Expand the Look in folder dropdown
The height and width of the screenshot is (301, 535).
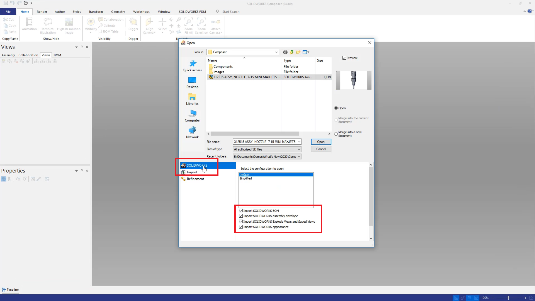click(276, 52)
